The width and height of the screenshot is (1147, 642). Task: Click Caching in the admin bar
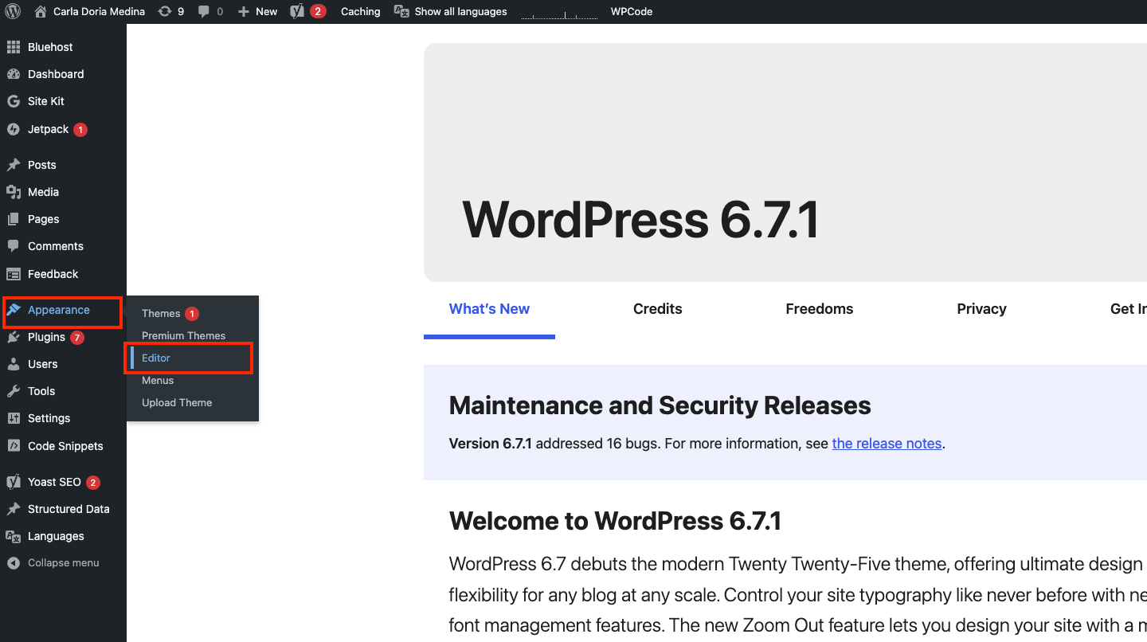tap(360, 11)
